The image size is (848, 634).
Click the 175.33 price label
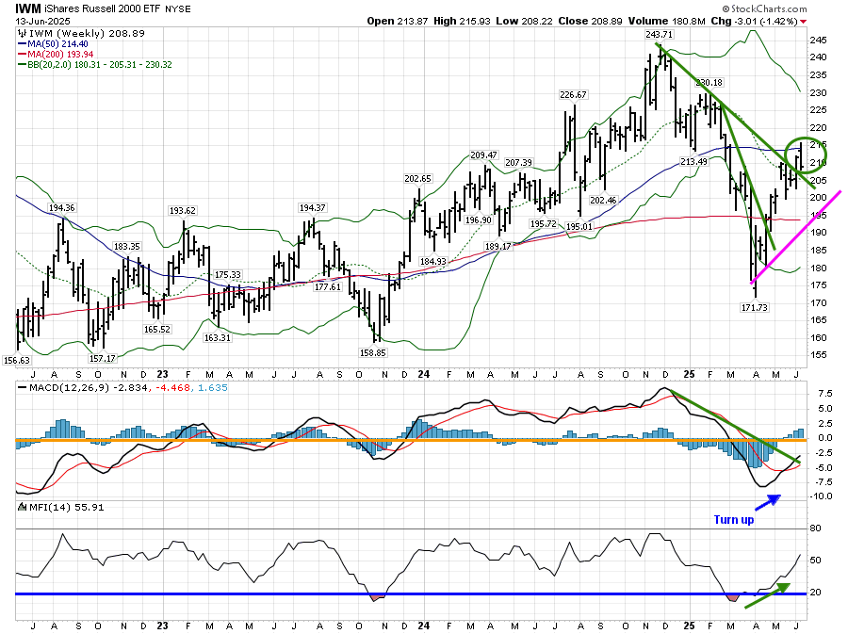228,274
